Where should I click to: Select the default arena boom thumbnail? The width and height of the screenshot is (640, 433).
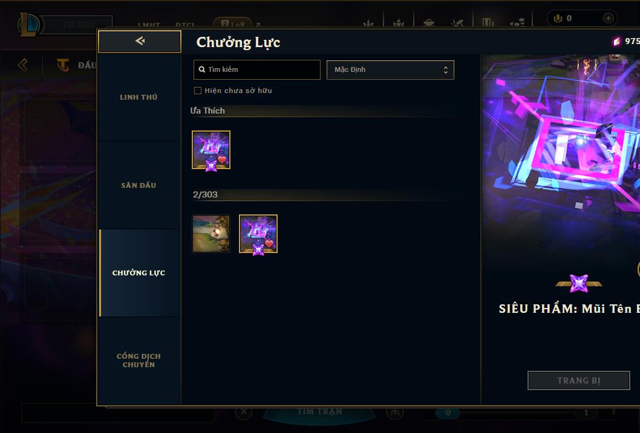pos(211,234)
